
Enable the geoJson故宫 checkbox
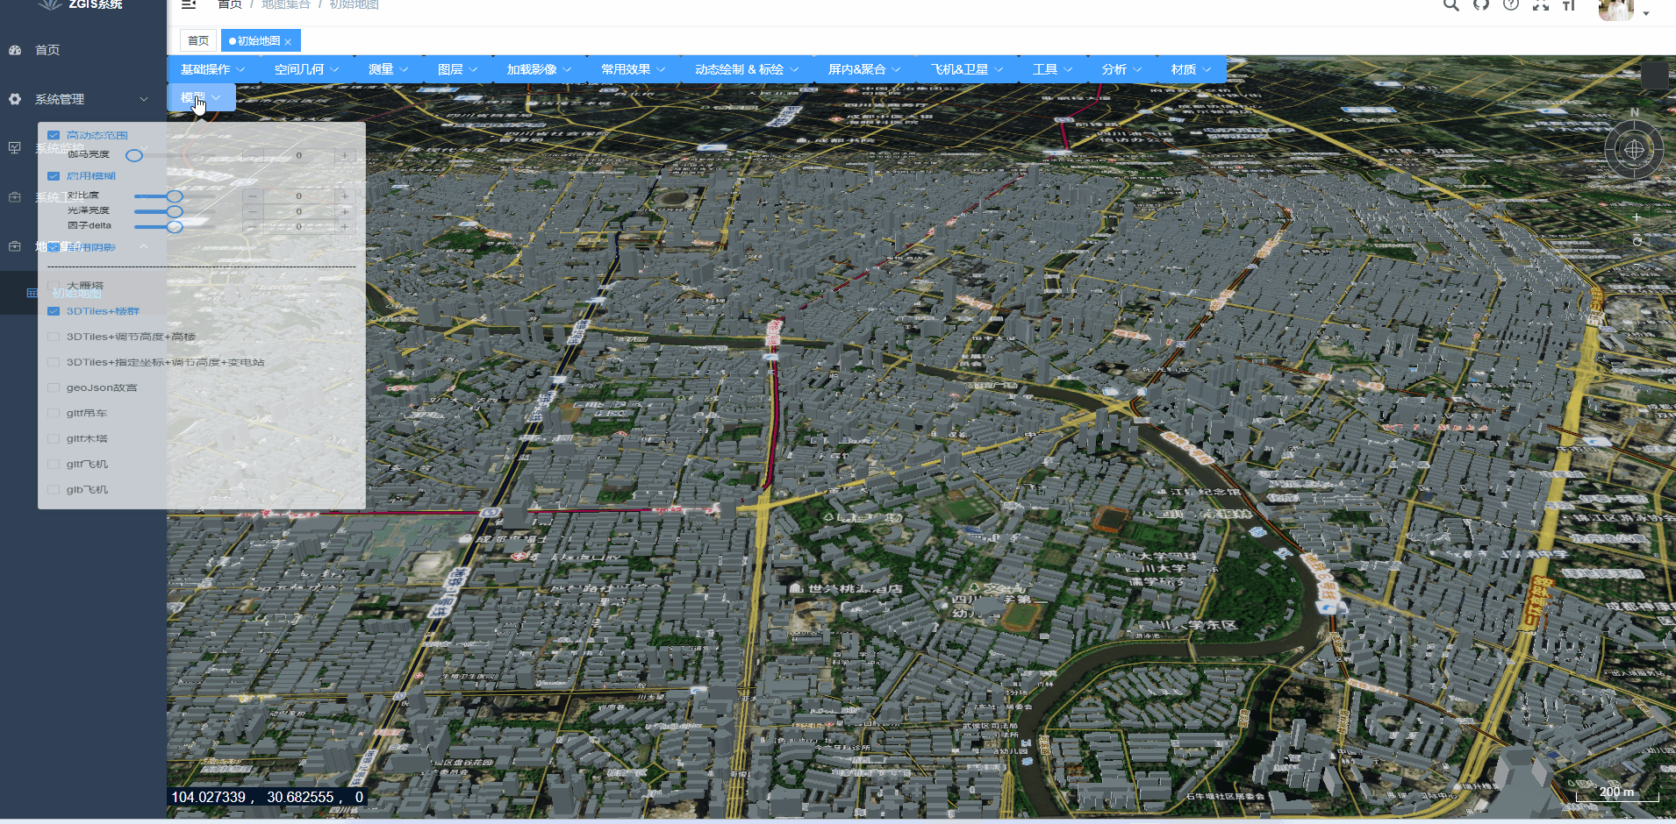[x=54, y=387]
